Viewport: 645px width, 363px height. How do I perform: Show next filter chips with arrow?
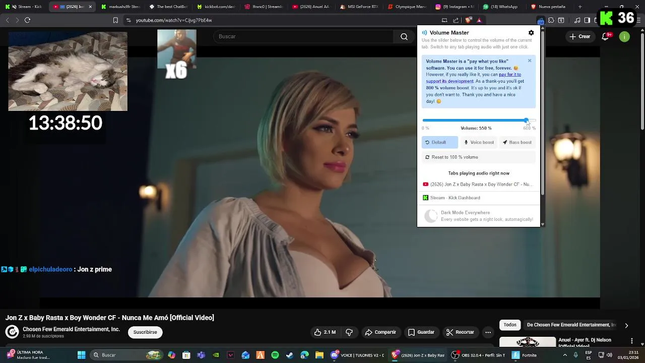click(626, 326)
